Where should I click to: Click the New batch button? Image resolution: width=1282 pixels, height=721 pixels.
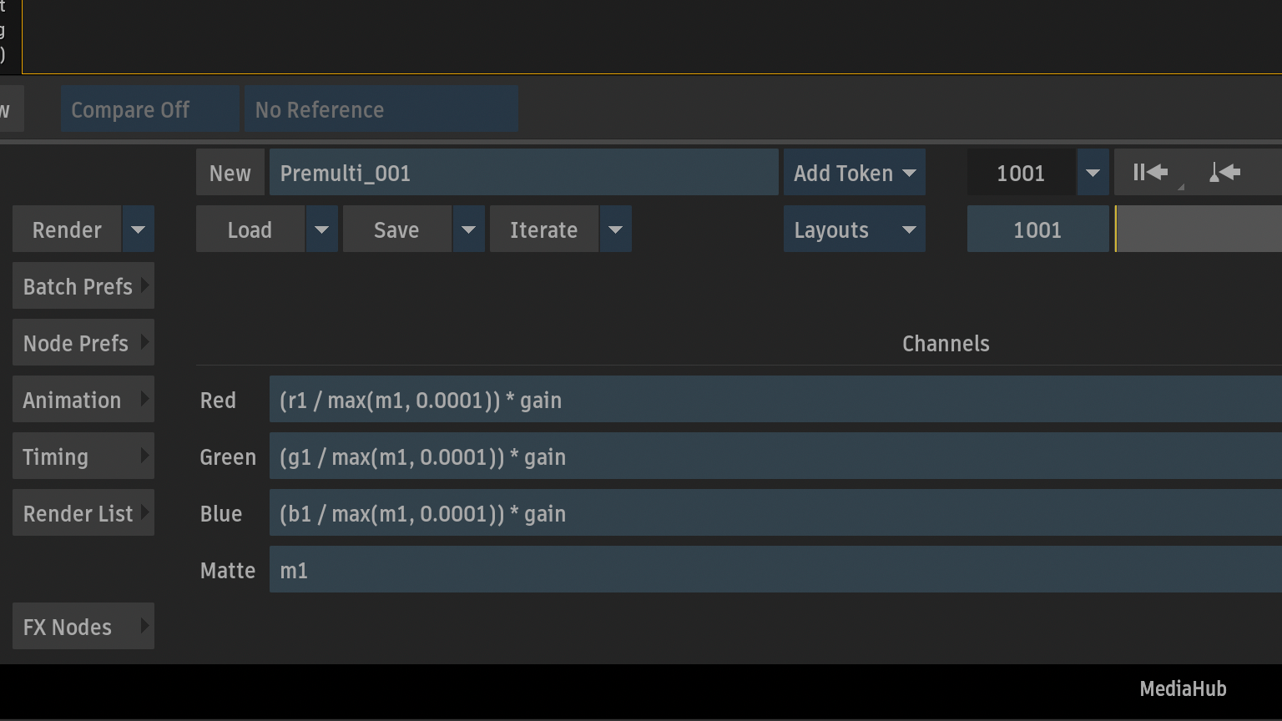click(x=230, y=173)
